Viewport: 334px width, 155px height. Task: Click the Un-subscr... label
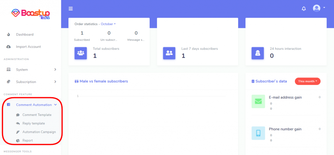click(x=109, y=40)
